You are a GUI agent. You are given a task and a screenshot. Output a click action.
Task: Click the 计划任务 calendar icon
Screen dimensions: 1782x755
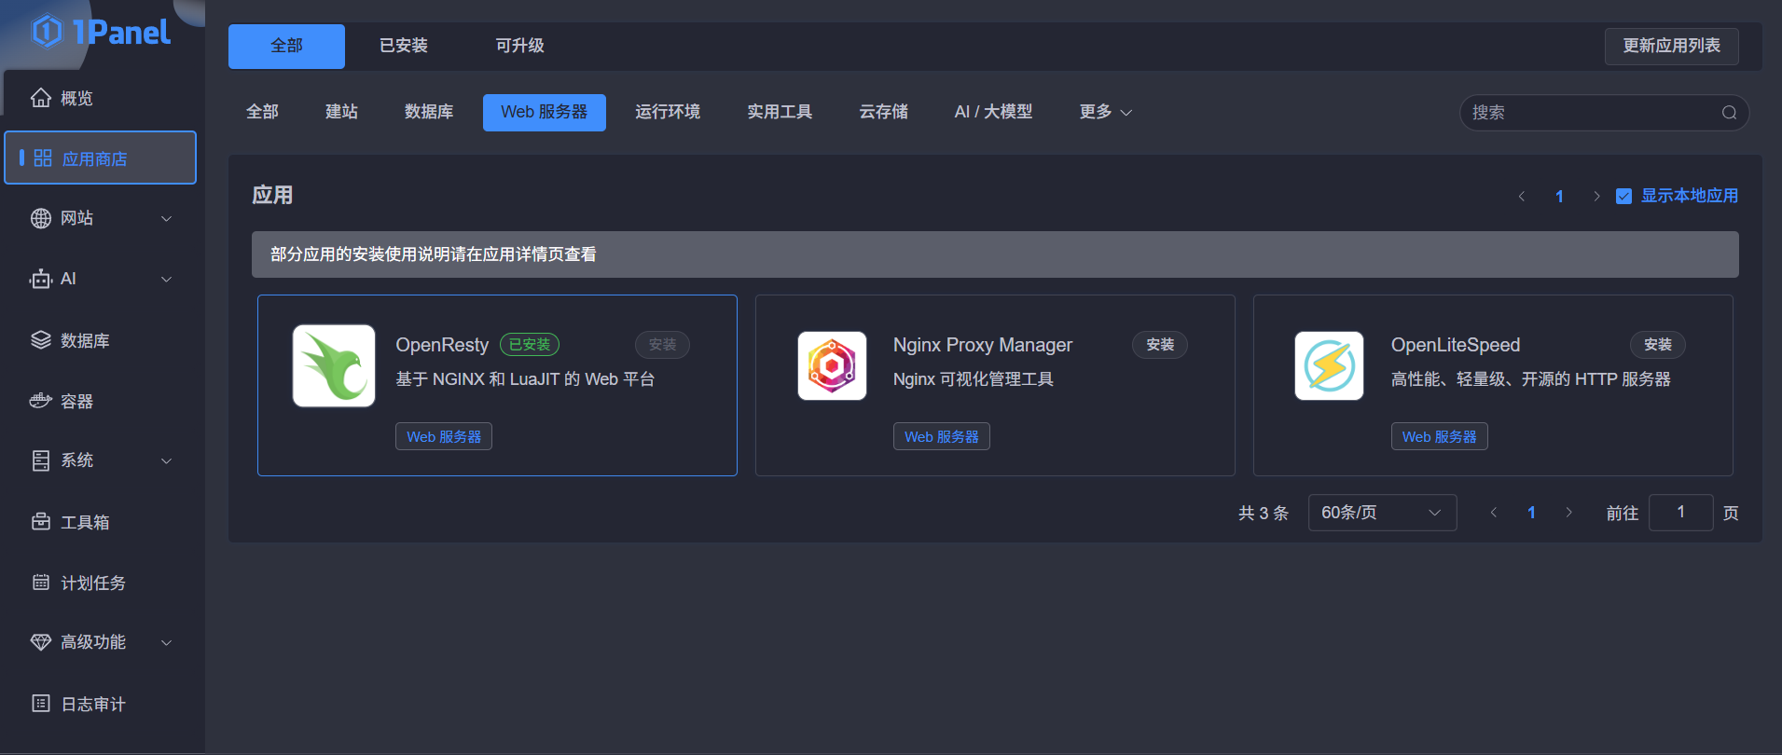coord(41,583)
